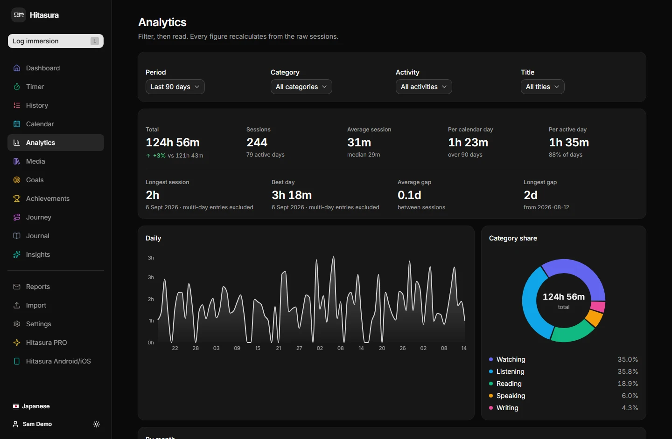This screenshot has height=439, width=672.
Task: Click the Hitasura PRO star icon
Action: tap(17, 343)
